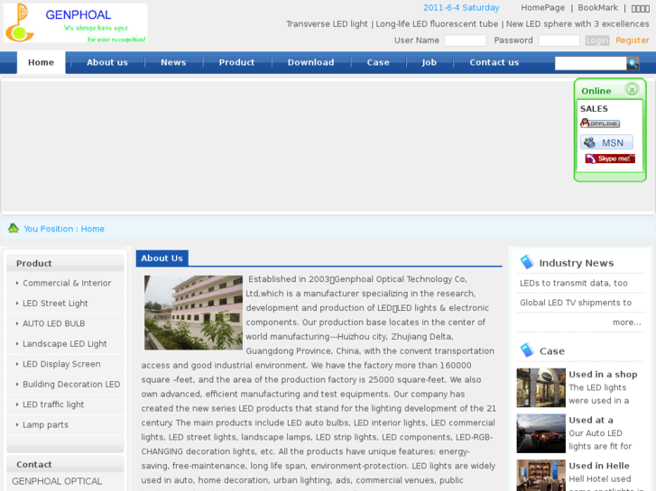Open the 'Used at a' car case thumbnail
This screenshot has height=491, width=656.
tap(541, 433)
